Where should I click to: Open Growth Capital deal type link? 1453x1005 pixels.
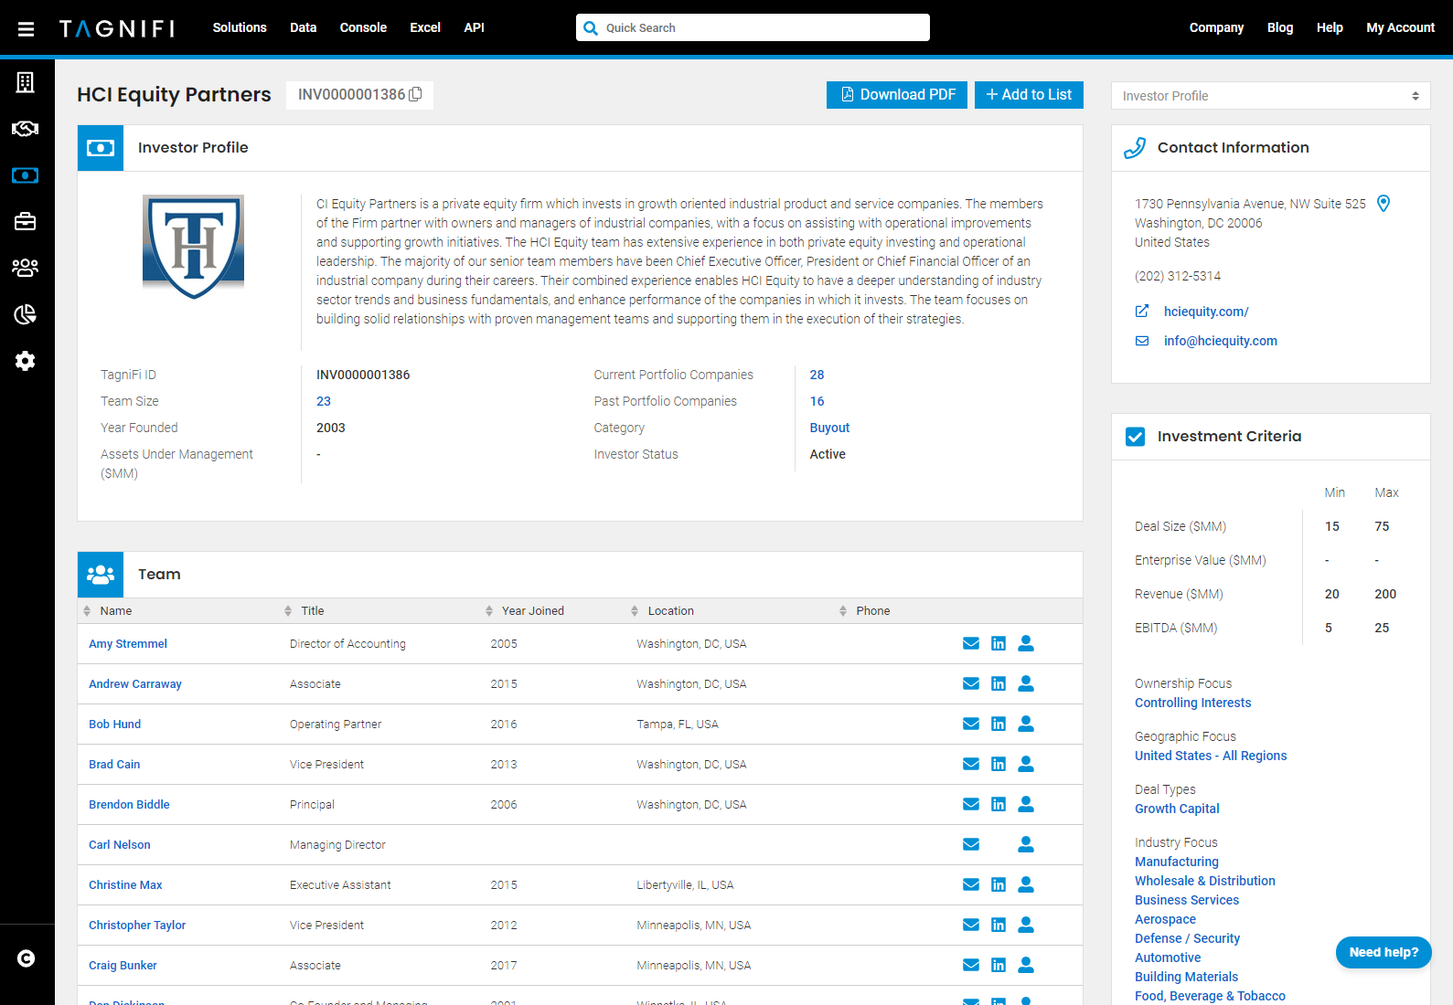(x=1177, y=809)
